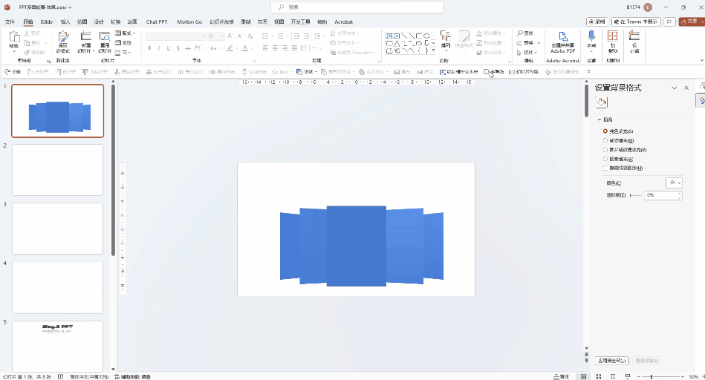Open the font name combo box
The height and width of the screenshot is (380, 705).
pyautogui.click(x=175, y=36)
